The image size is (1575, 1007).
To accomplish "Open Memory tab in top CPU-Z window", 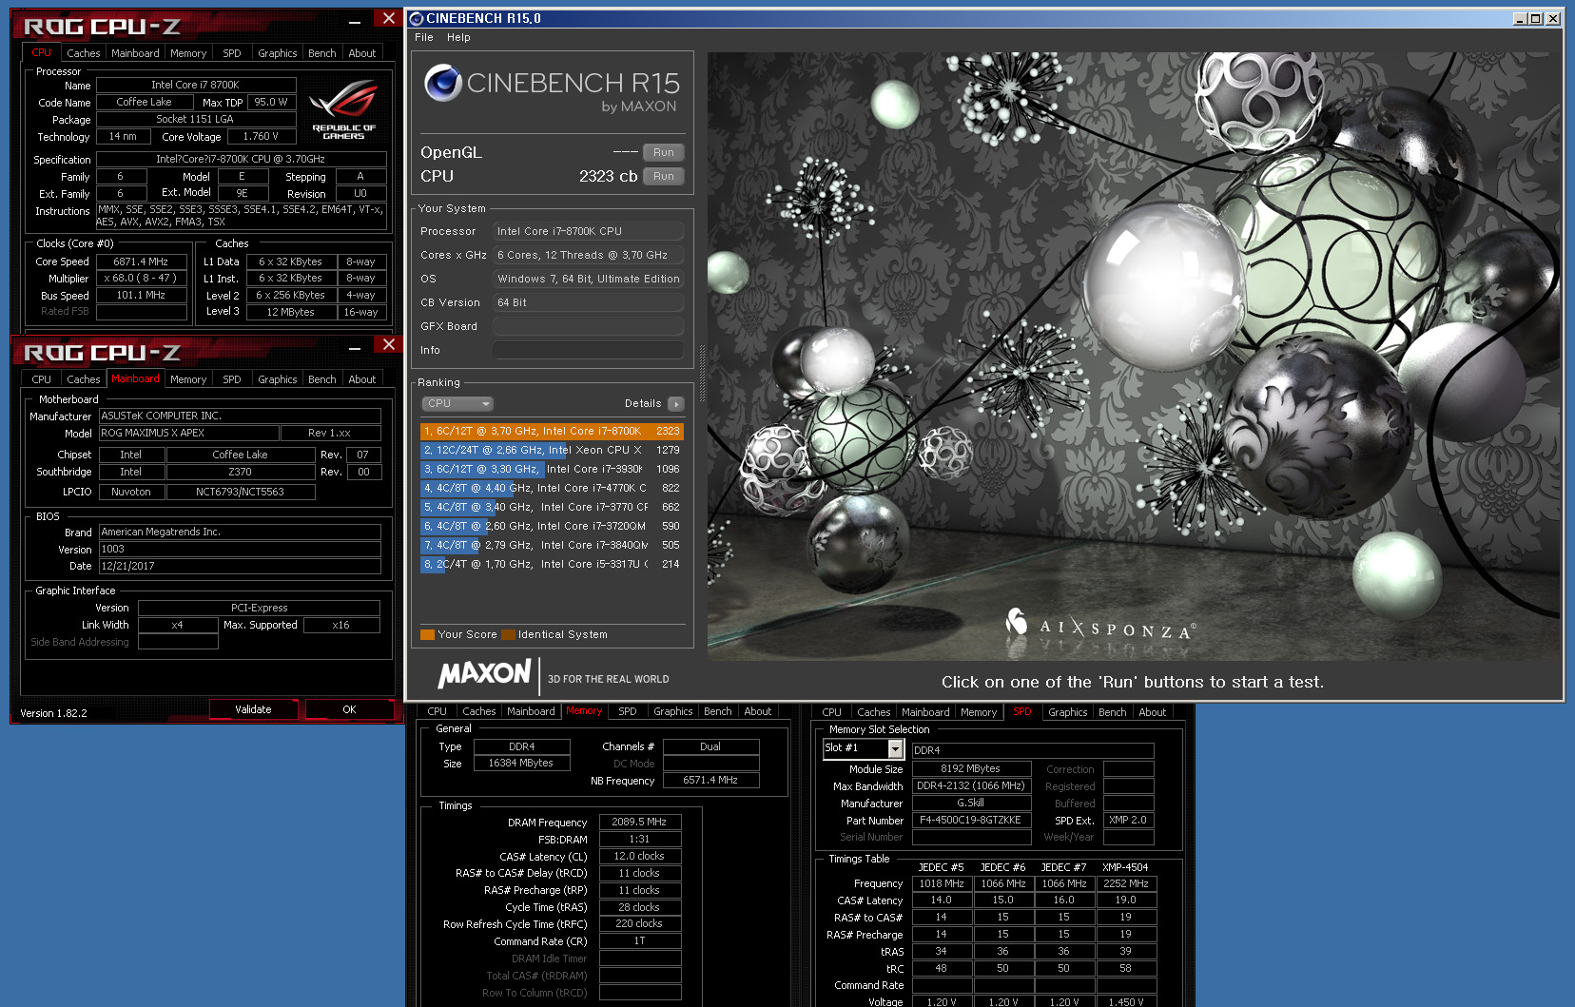I will tap(188, 53).
